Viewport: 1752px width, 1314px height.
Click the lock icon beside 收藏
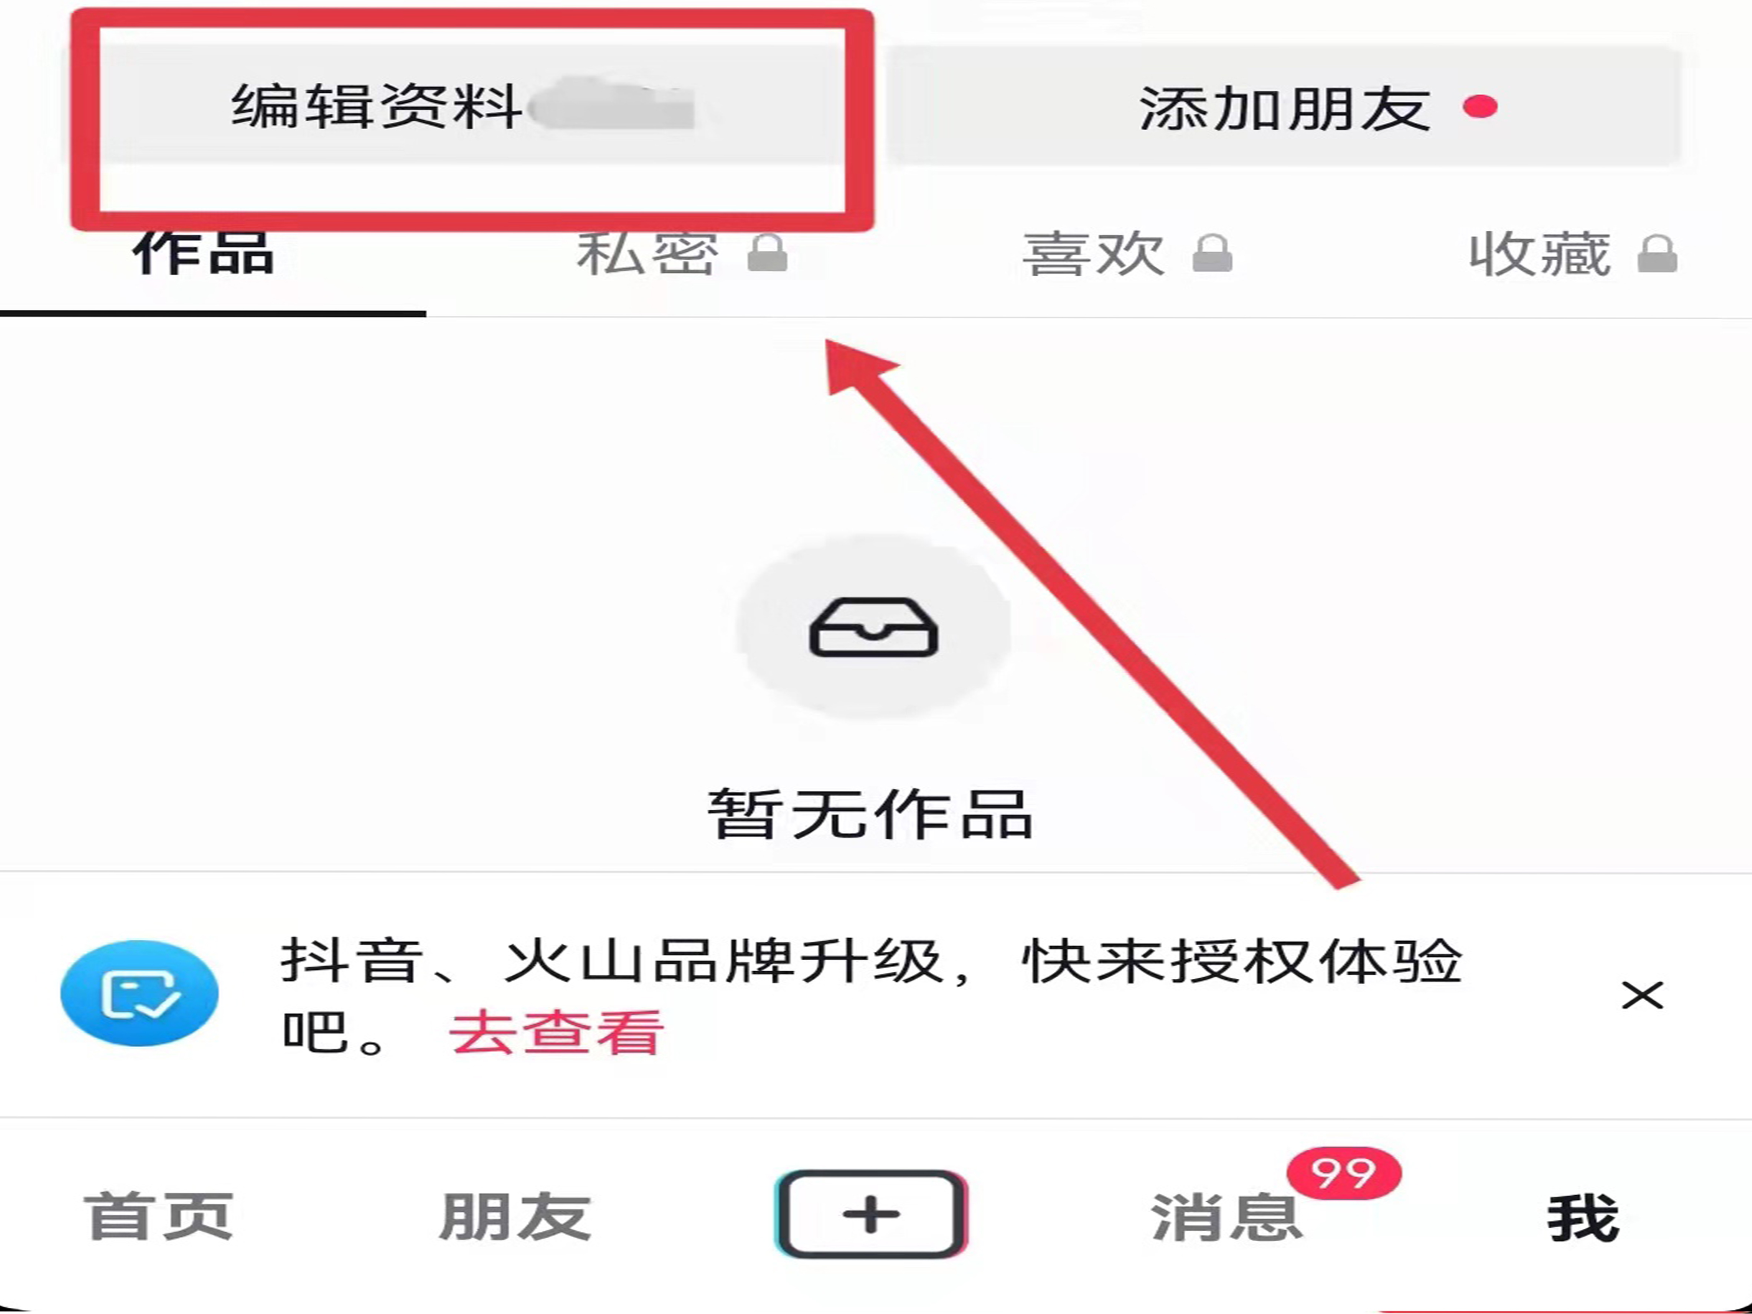click(x=1657, y=253)
